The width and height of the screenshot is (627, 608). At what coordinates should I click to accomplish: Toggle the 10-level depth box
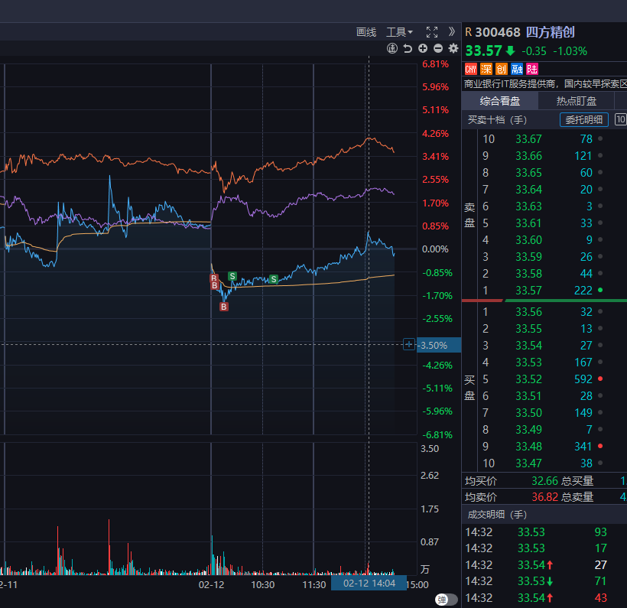(620, 119)
